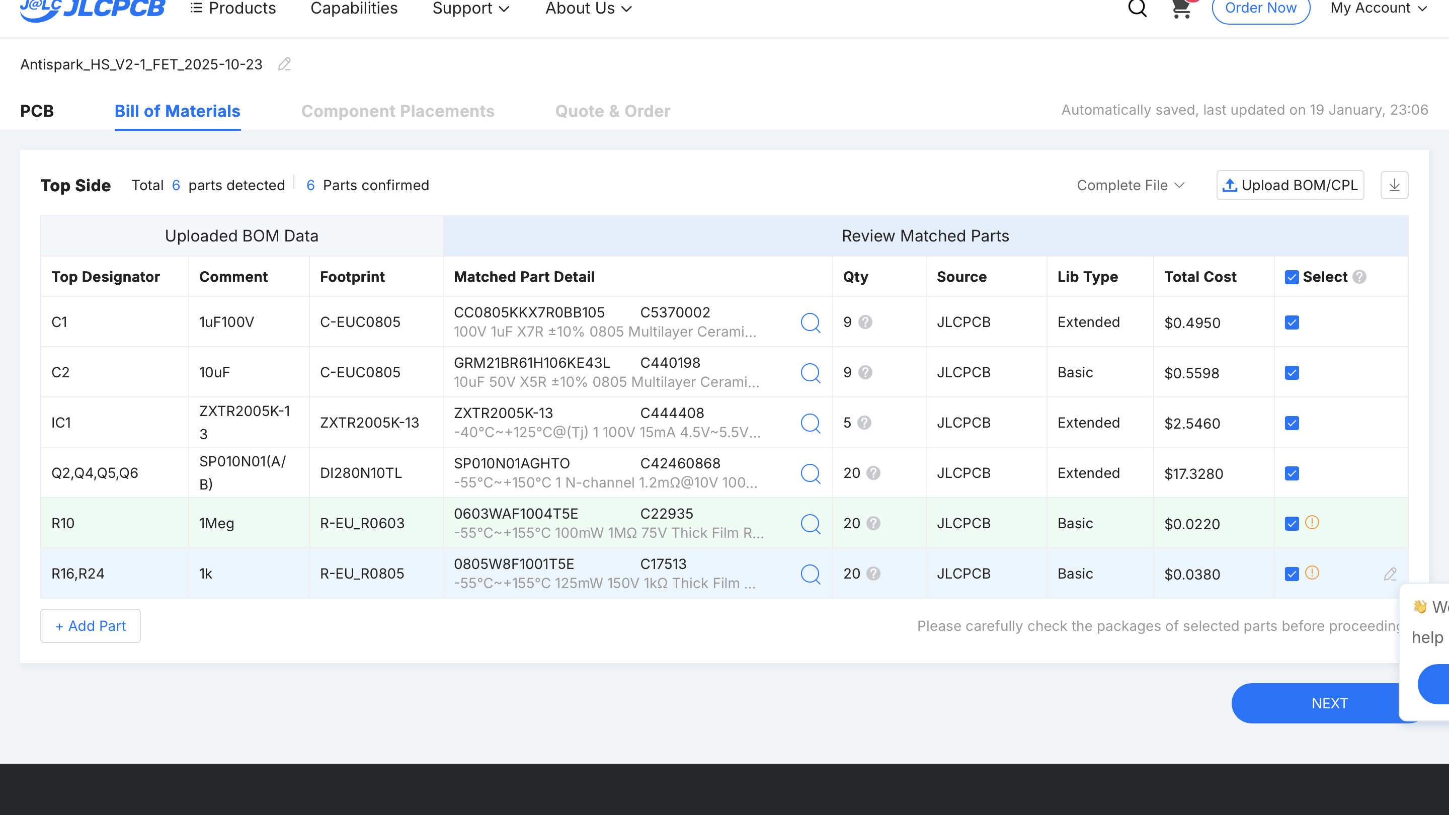The height and width of the screenshot is (815, 1449).
Task: Click the Upload BOM/CPL button
Action: point(1290,185)
